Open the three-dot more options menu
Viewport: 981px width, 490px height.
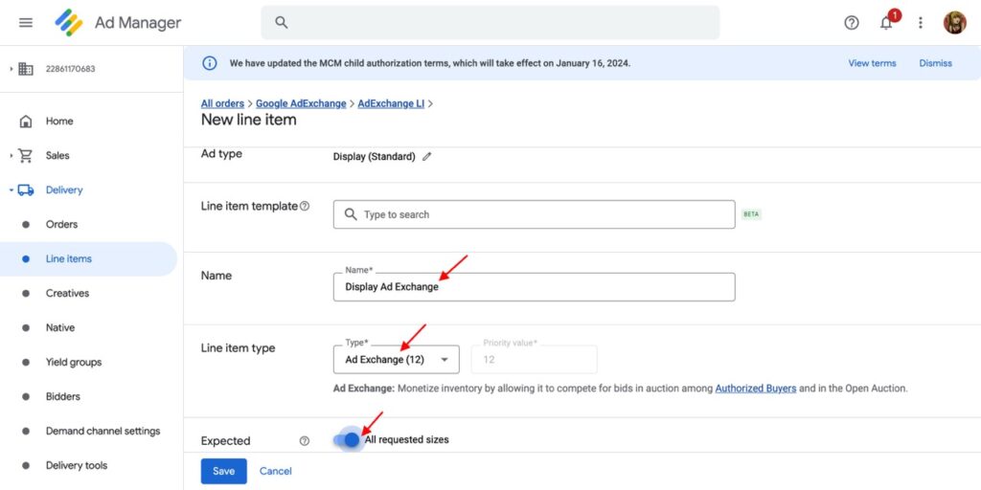click(921, 23)
